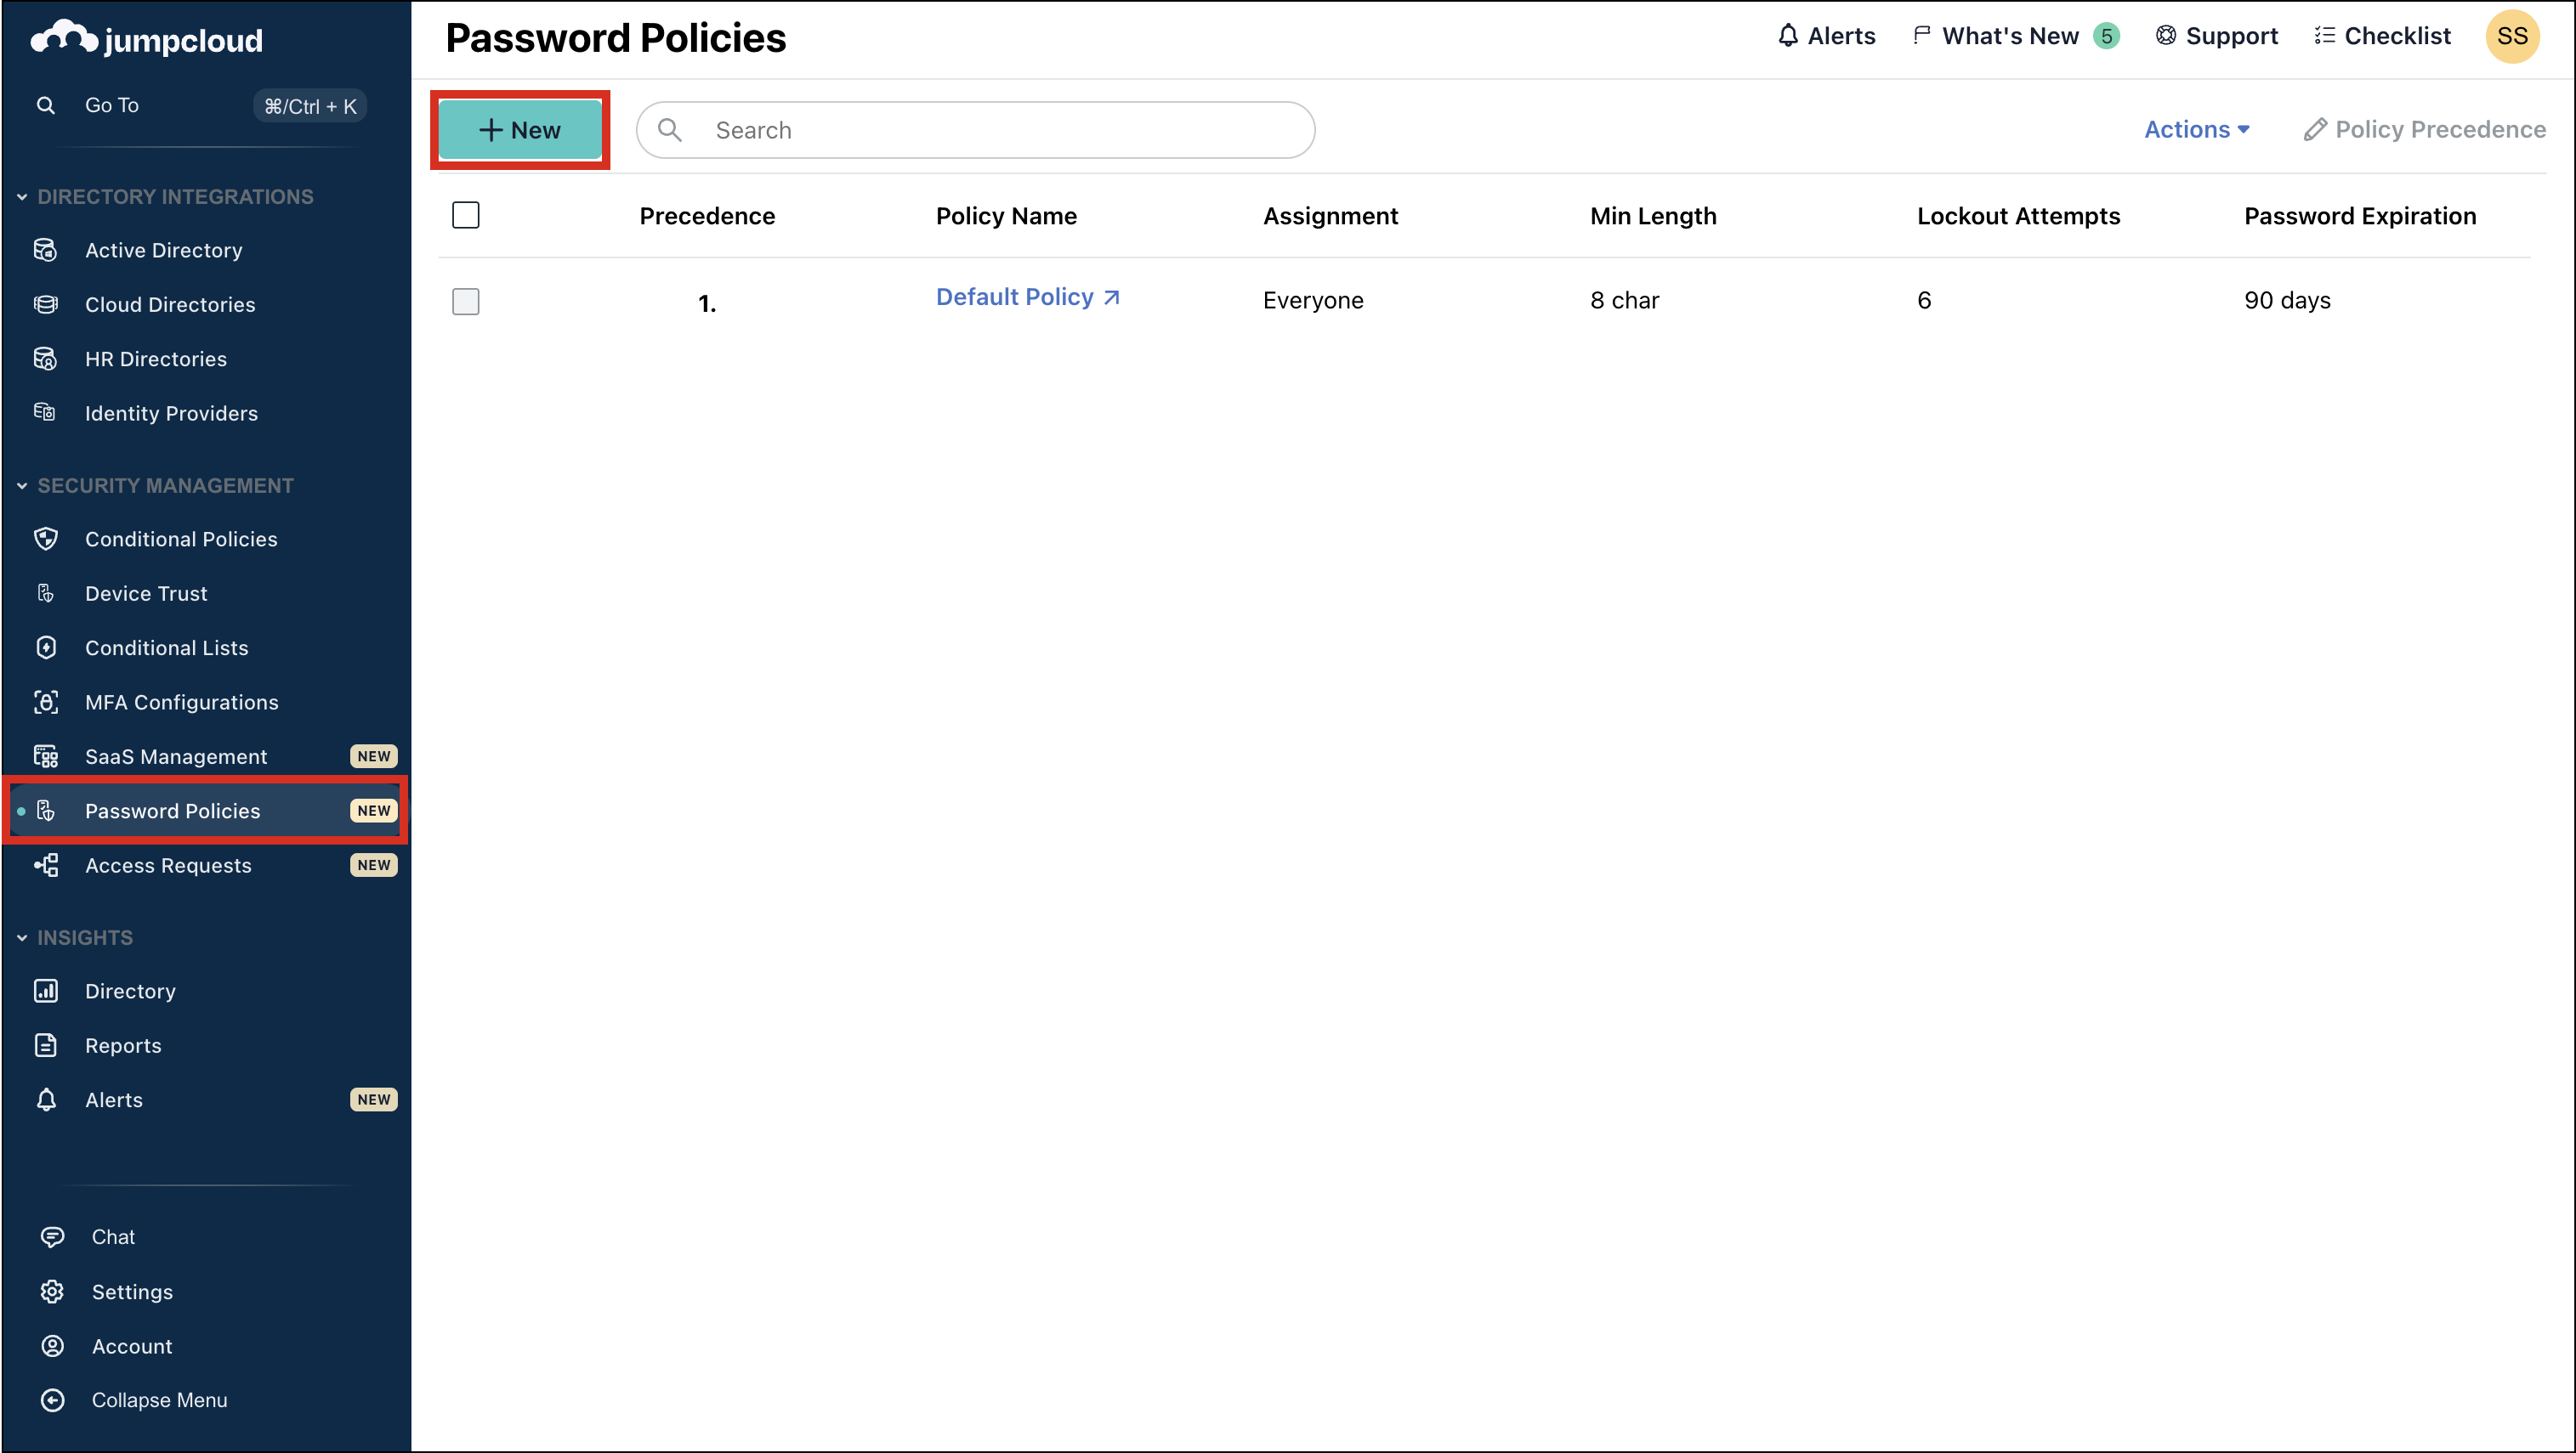Click the What's New flag icon
The width and height of the screenshot is (2576, 1453).
tap(1921, 36)
